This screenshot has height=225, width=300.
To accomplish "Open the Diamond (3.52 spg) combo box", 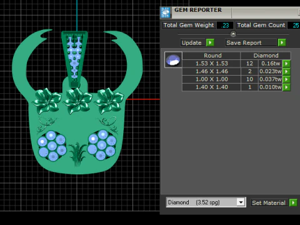I will (x=206, y=202).
